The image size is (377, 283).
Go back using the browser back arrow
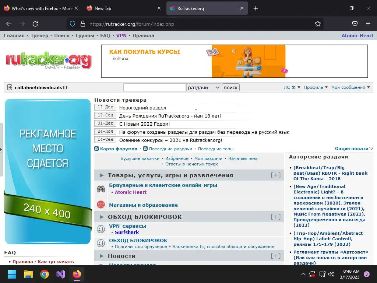click(x=9, y=24)
